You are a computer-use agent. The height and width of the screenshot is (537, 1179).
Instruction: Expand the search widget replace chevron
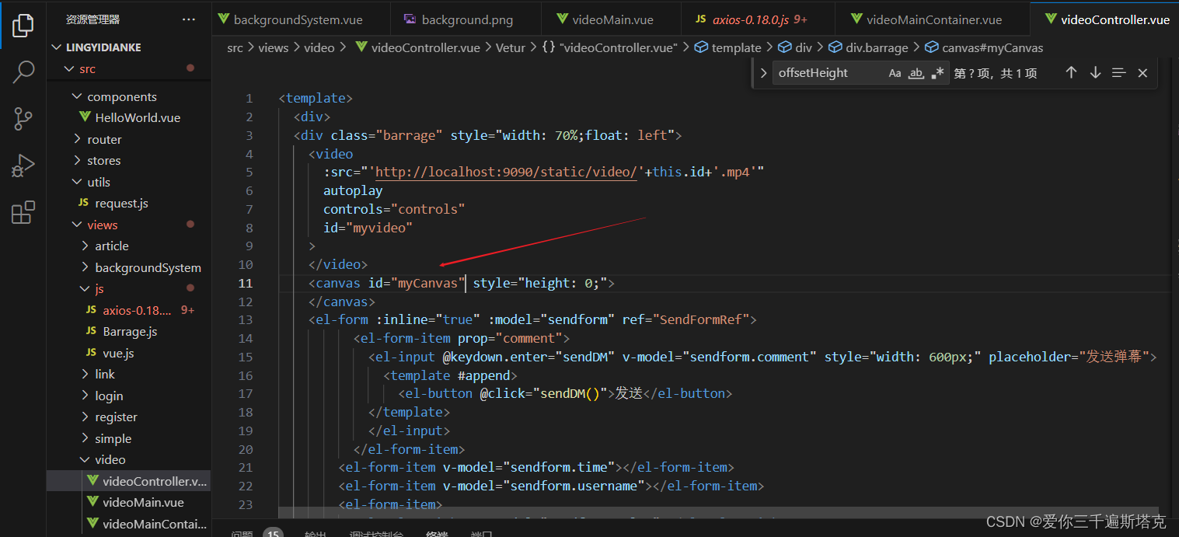764,72
